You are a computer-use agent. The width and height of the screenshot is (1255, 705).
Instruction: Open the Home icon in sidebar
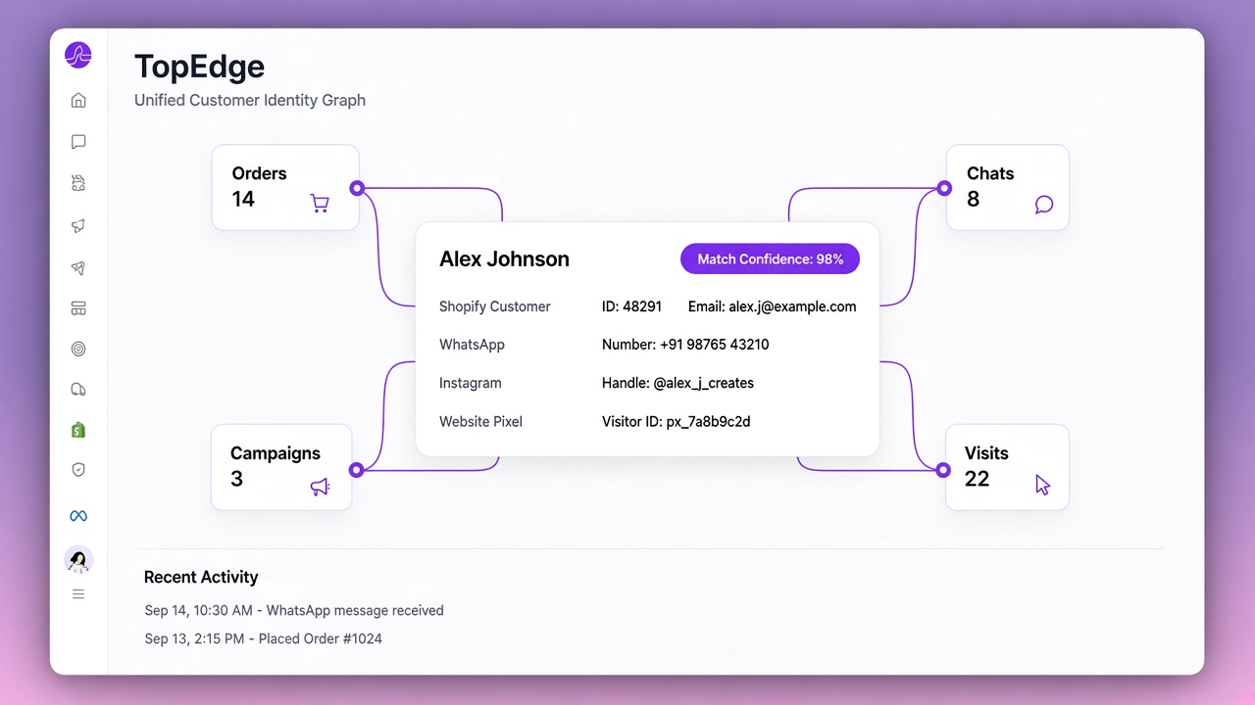tap(78, 100)
